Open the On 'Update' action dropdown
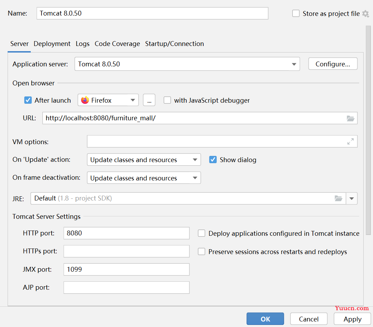 coord(144,160)
